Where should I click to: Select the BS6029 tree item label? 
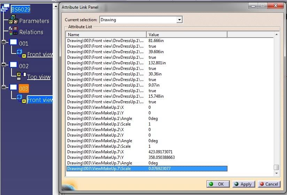(x=21, y=9)
